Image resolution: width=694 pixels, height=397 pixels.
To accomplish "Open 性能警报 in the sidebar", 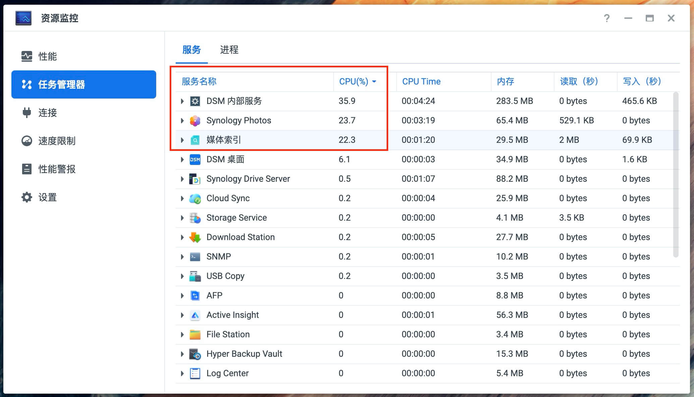I will (84, 169).
